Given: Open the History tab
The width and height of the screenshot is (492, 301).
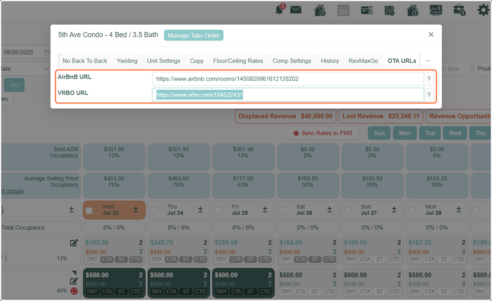Looking at the screenshot, I should pyautogui.click(x=330, y=61).
